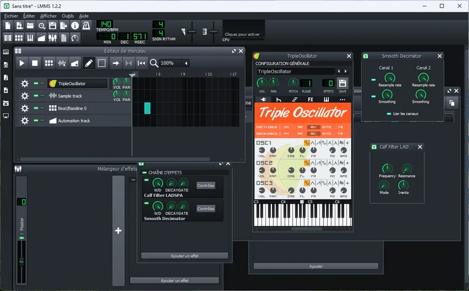Screen dimensions: 469x291
Task: Open the Outils menu
Action: point(68,16)
